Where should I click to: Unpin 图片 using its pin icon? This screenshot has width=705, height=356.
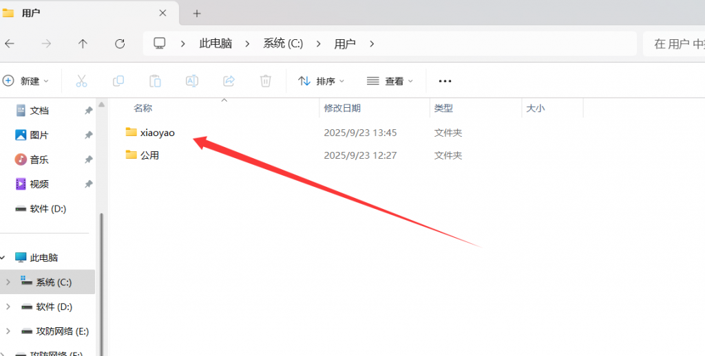89,135
